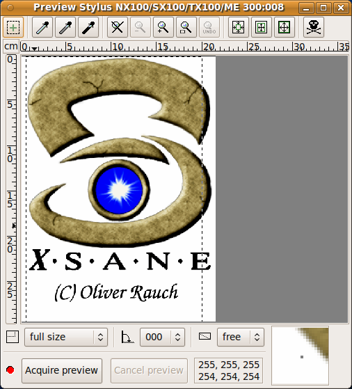
Task: Click the rotation angle icon
Action: [127, 337]
